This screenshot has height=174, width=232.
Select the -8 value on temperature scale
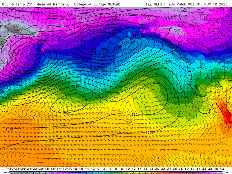(74, 169)
